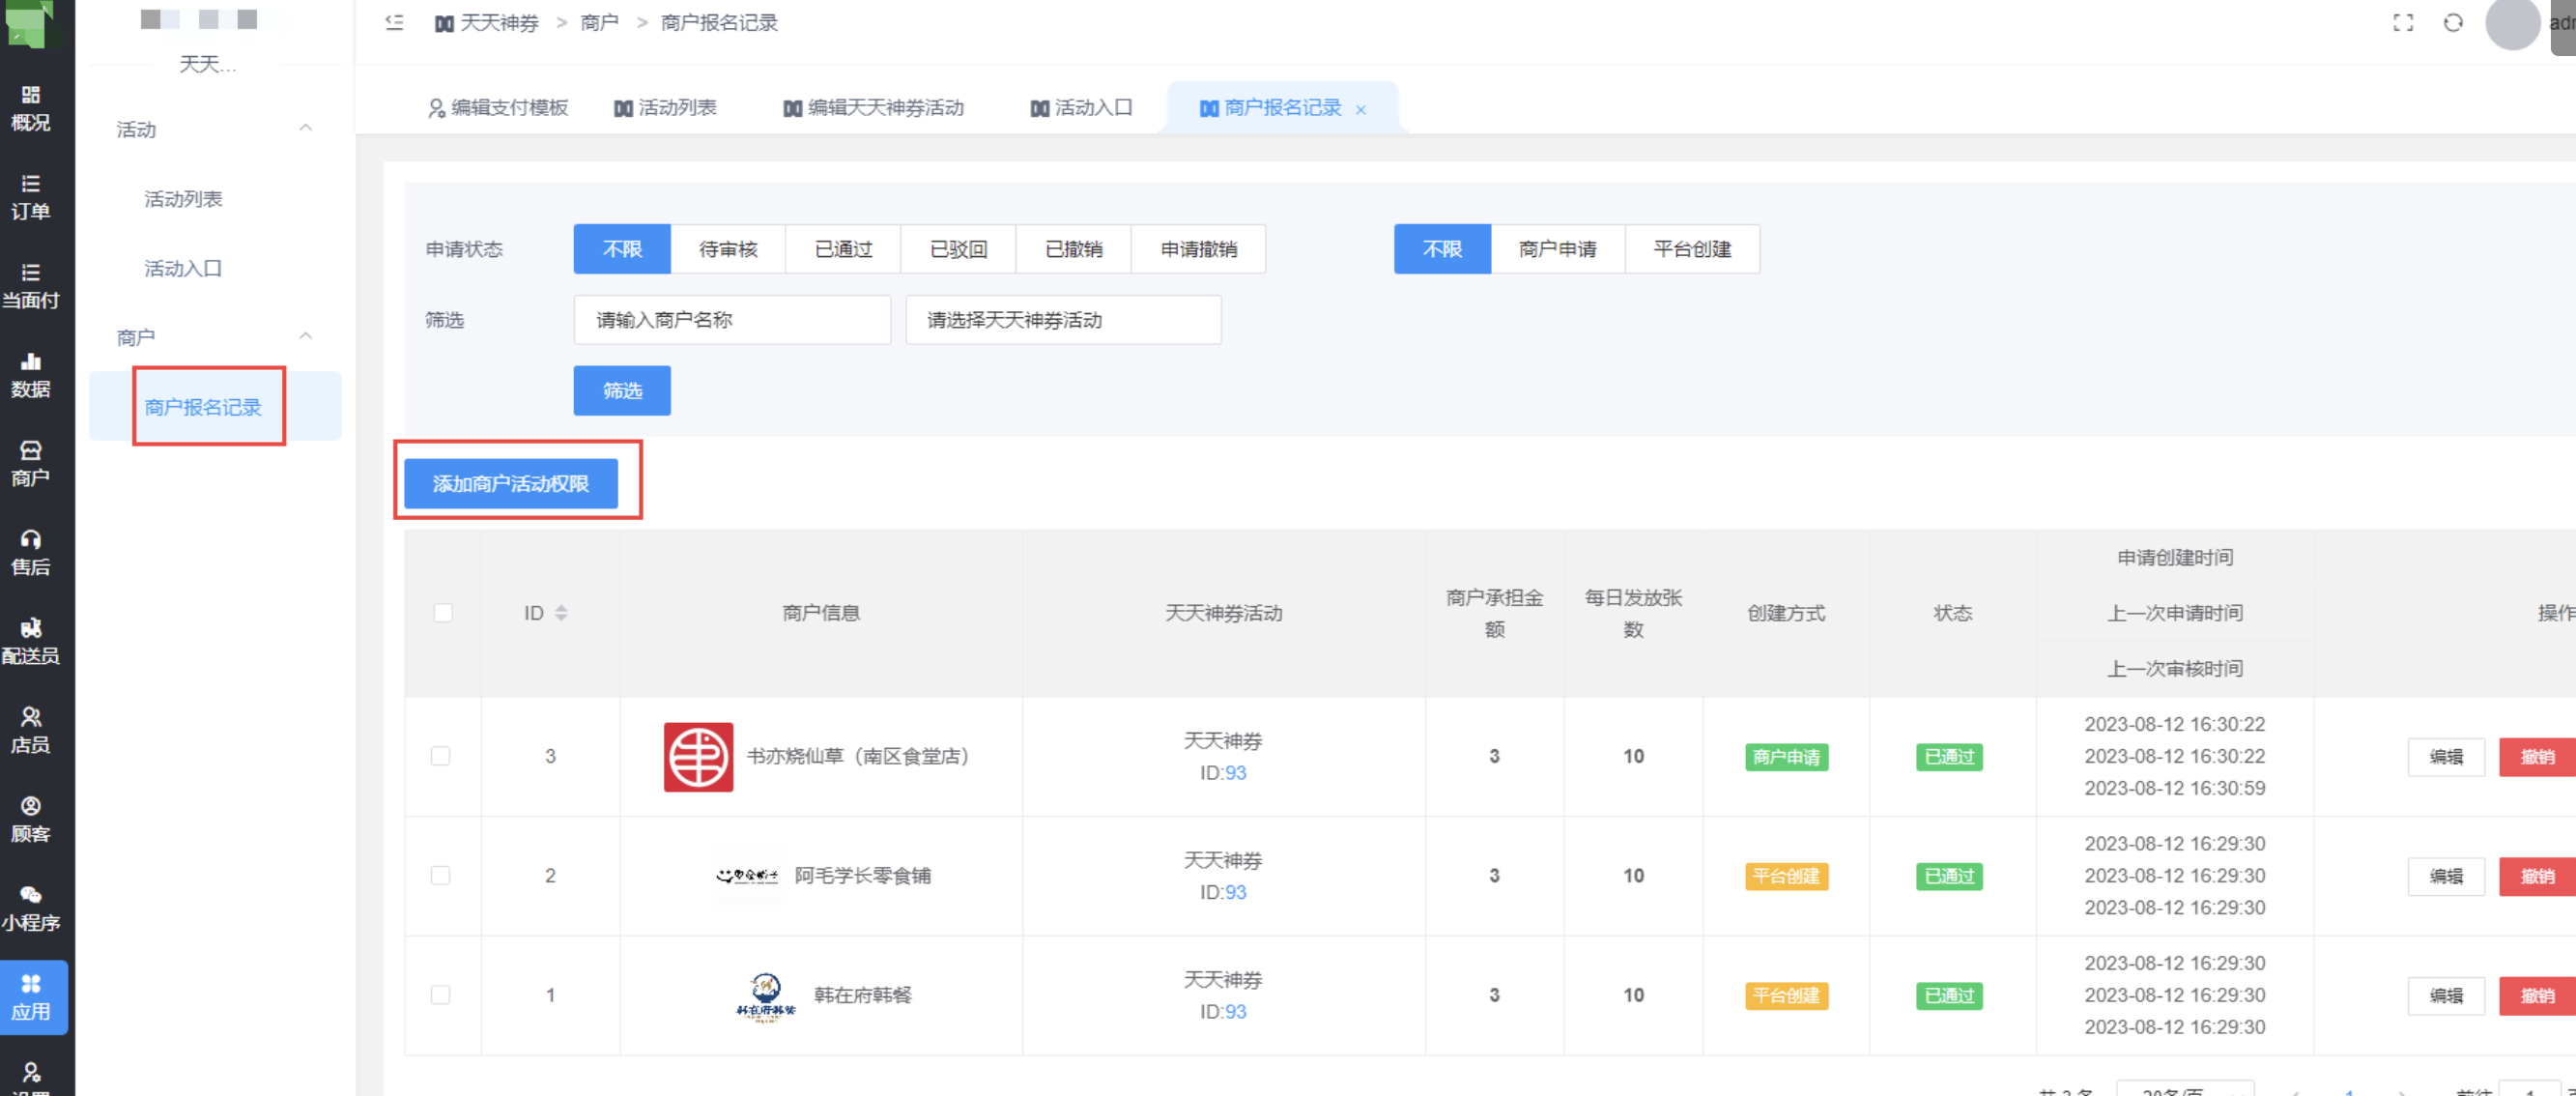Viewport: 2576px width, 1096px height.
Task: Check the row for ID 2
Action: (440, 876)
